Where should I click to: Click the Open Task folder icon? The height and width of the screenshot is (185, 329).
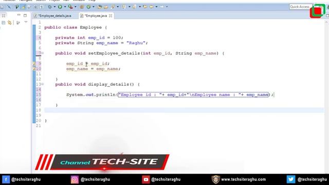[x=106, y=7]
